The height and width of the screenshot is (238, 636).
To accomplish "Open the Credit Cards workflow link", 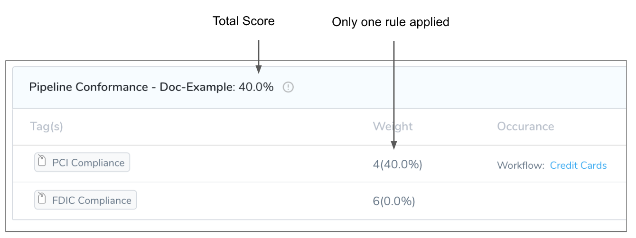I will [578, 165].
